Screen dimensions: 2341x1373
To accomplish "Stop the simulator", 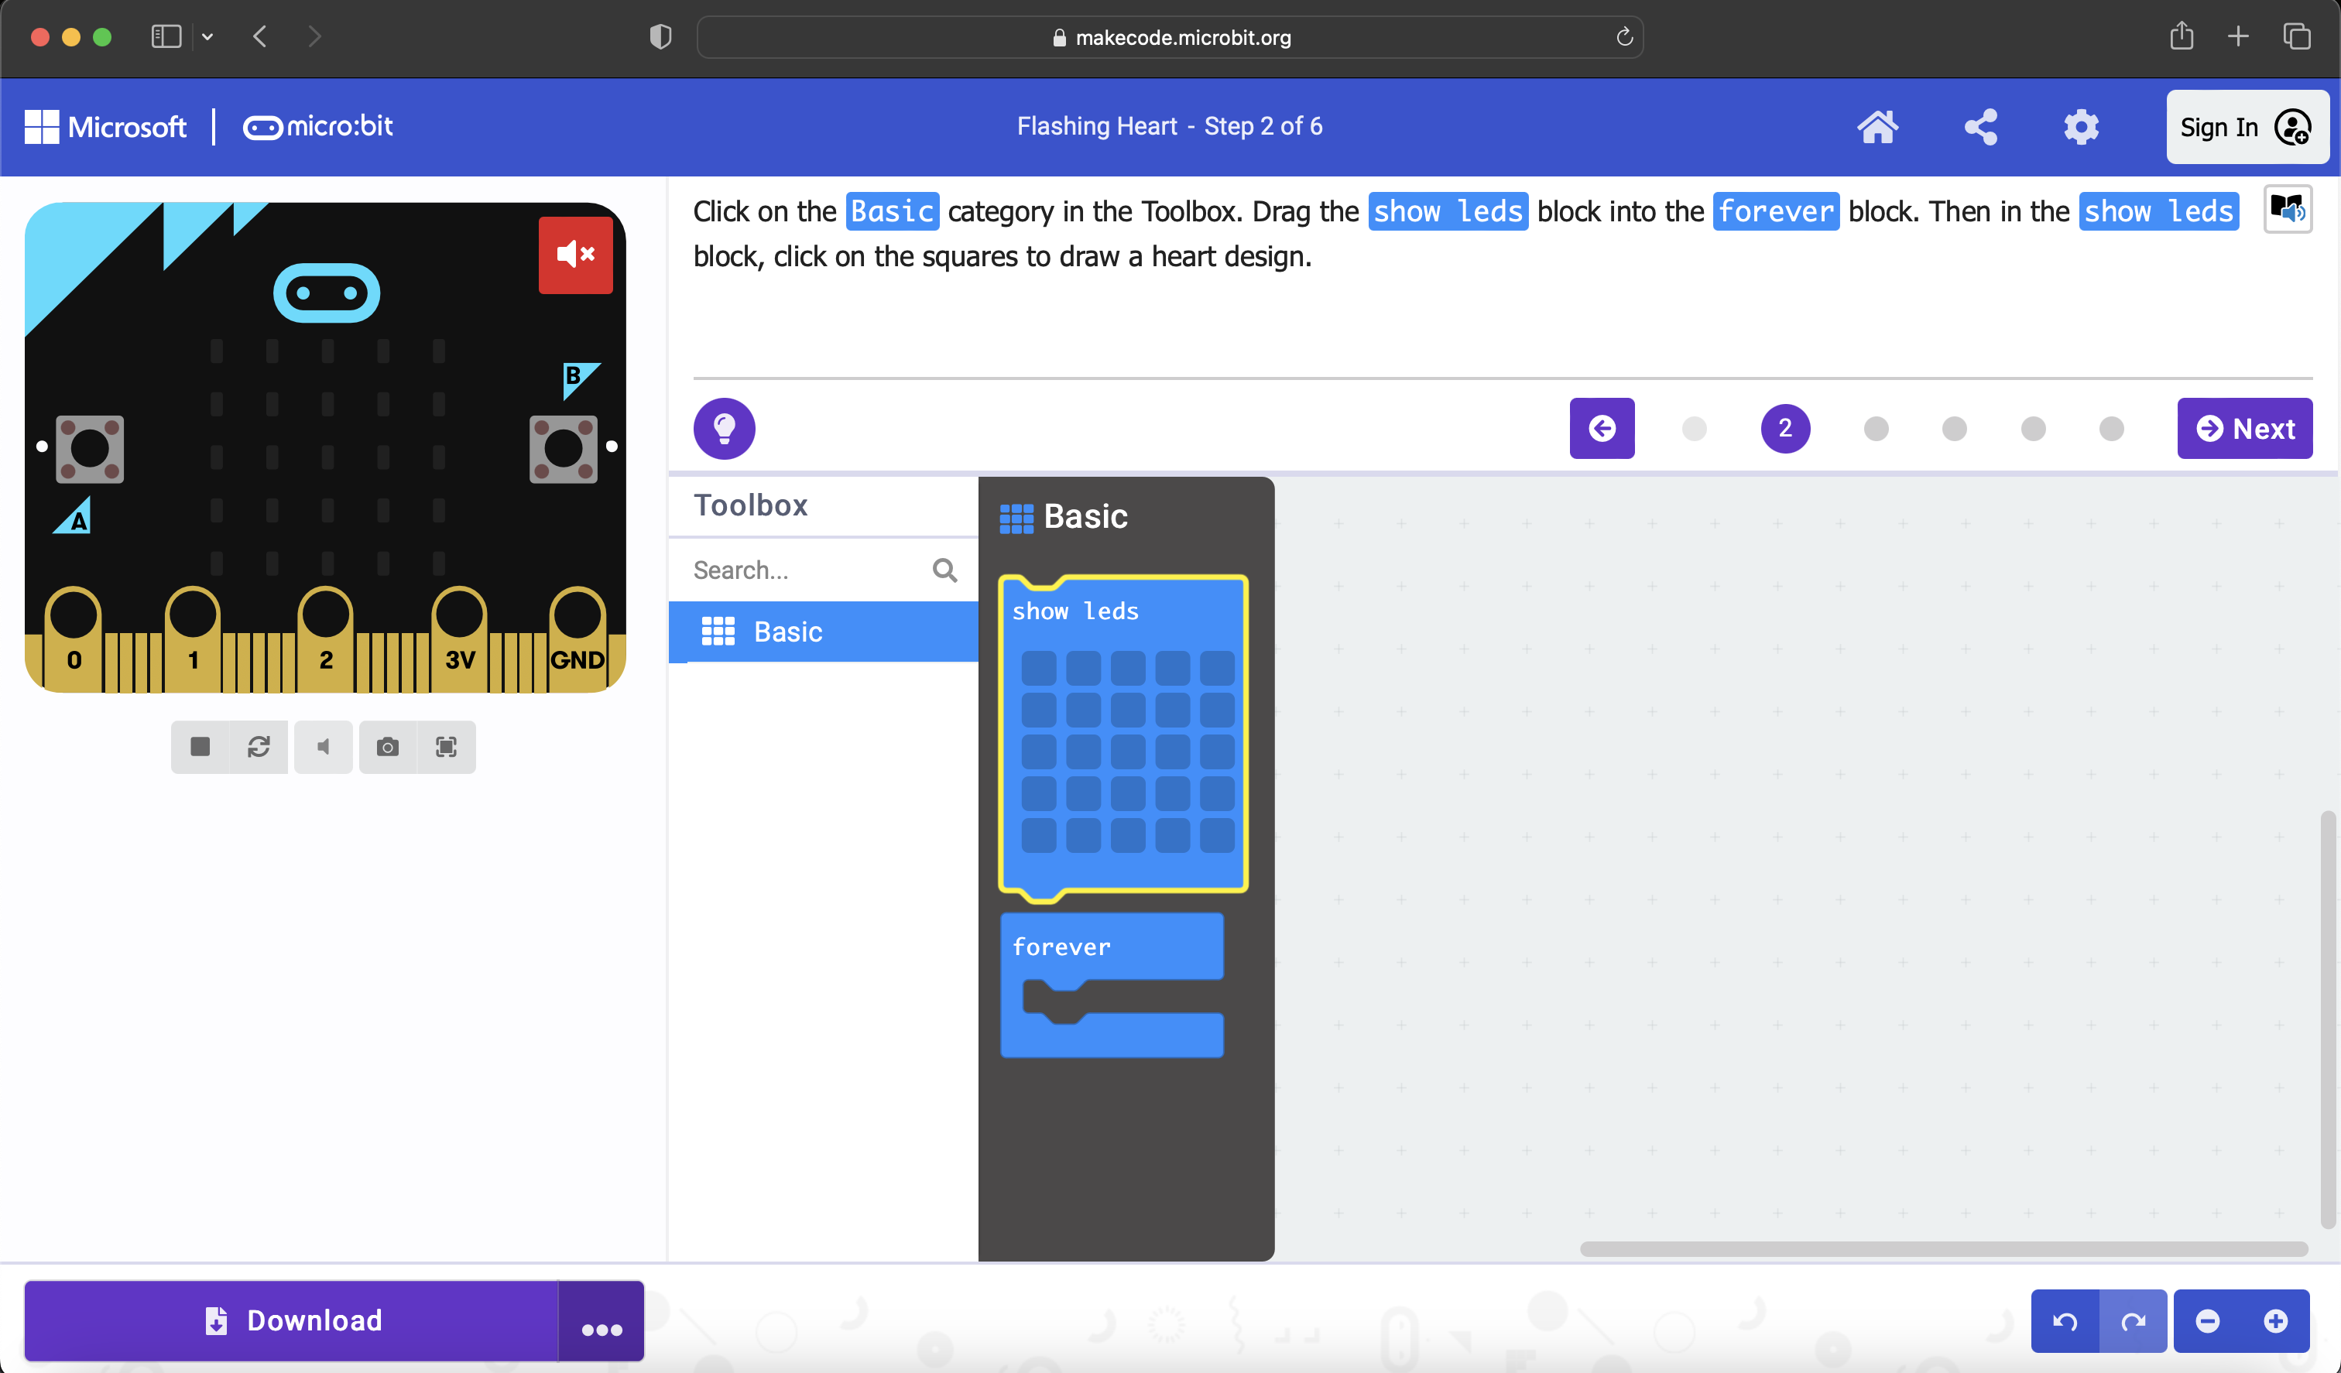I will [200, 747].
